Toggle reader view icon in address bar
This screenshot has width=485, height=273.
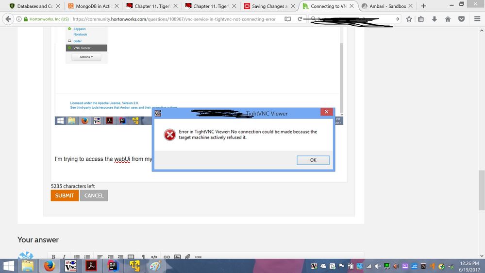[288, 19]
